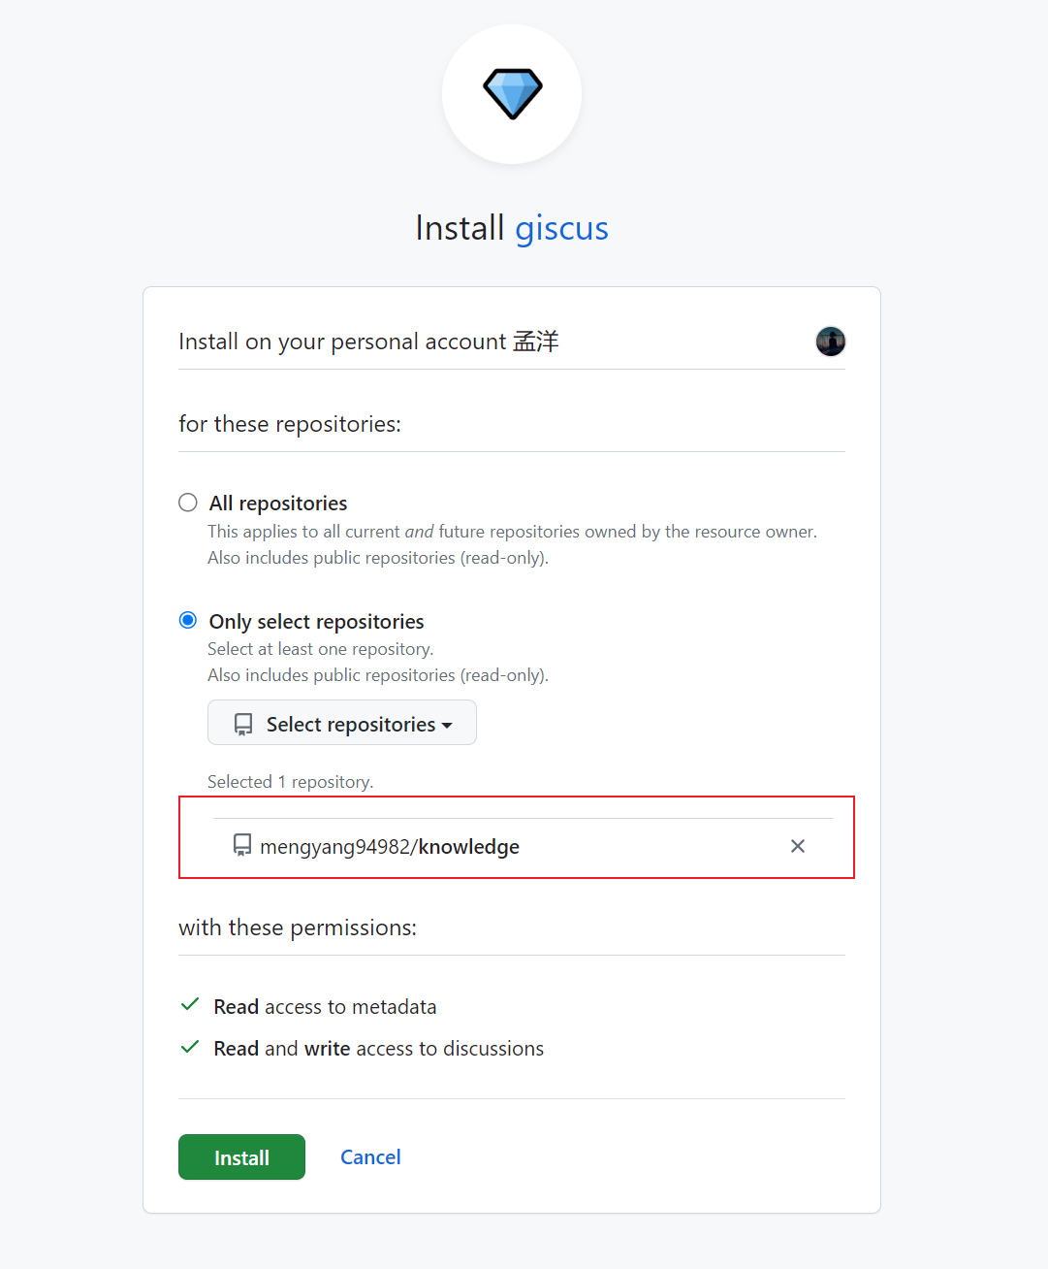The width and height of the screenshot is (1048, 1269).
Task: Select the Only select repositories radio button
Action: (x=188, y=620)
